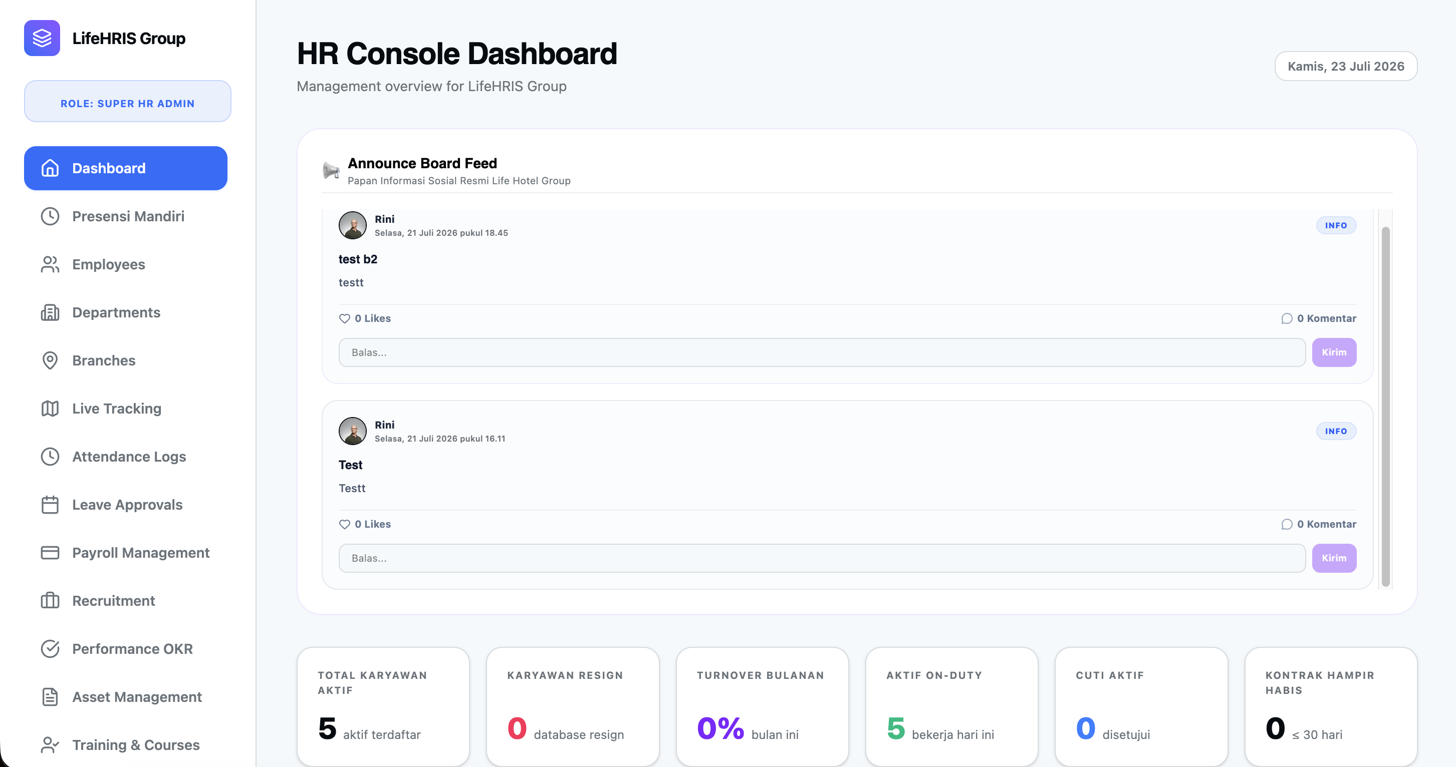1456x767 pixels.
Task: Click the Employees people icon
Action: 50,264
